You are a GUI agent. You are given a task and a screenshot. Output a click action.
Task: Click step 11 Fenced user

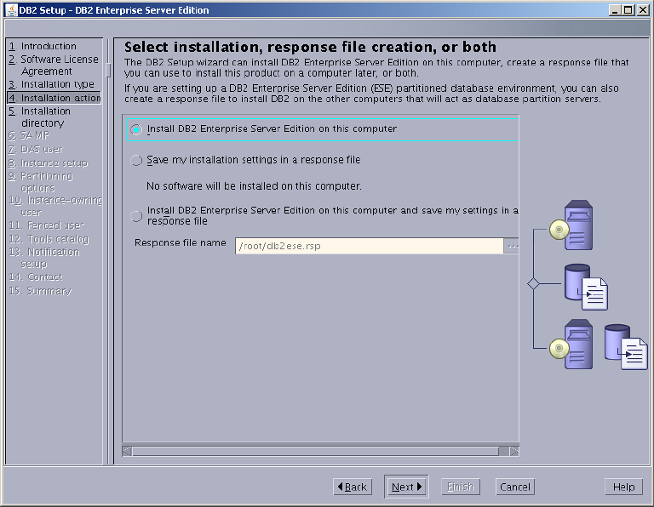click(46, 225)
